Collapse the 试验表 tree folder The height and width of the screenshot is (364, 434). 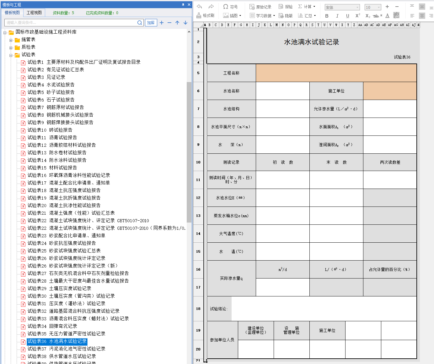click(x=11, y=55)
